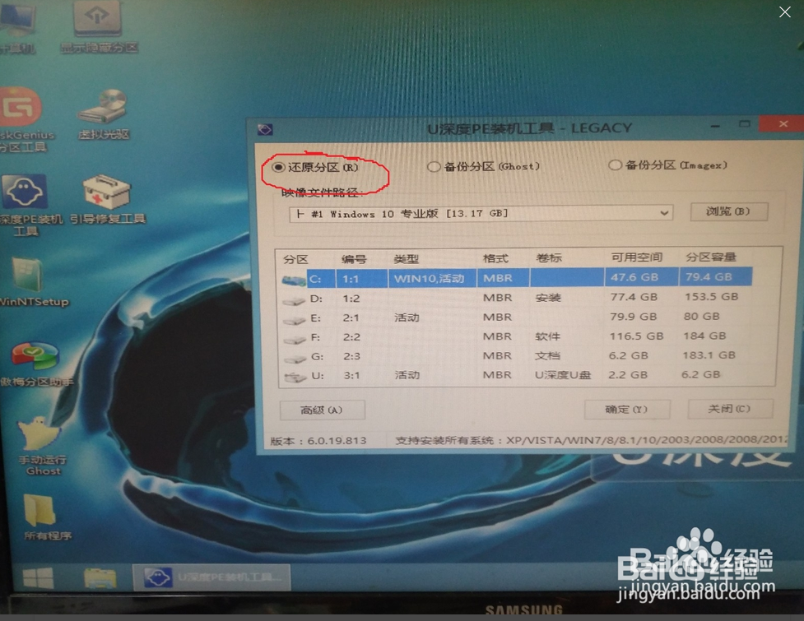Click the Windows 10 专业版 image path box
The width and height of the screenshot is (804, 621).
point(481,214)
